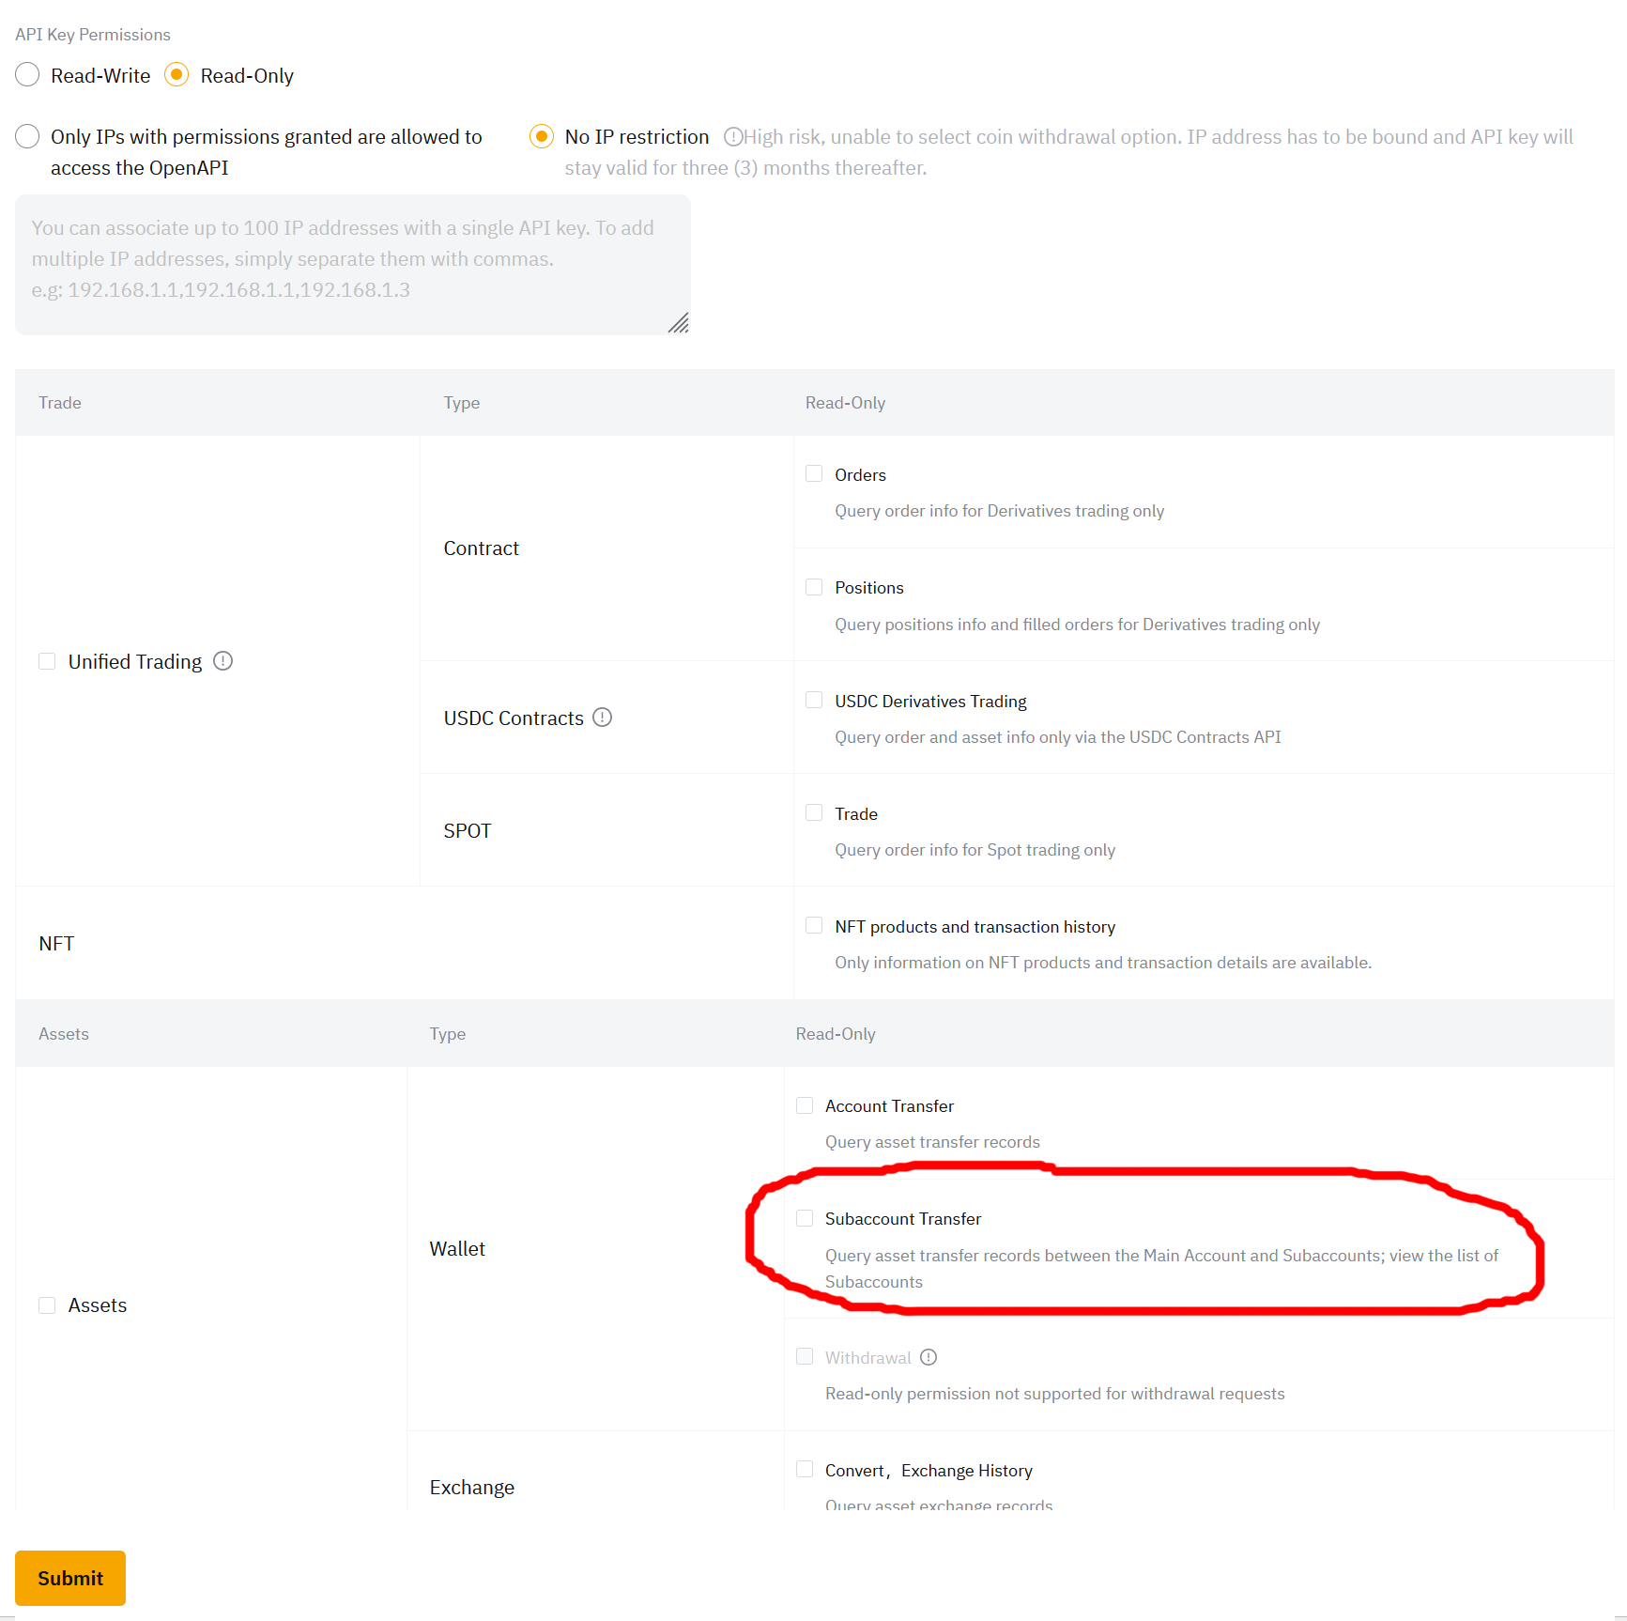
Task: Tick Convert, Exchange History checkbox
Action: pos(805,1470)
